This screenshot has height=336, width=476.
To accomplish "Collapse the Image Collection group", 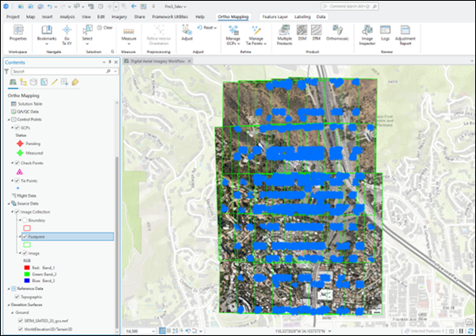I will (11, 212).
